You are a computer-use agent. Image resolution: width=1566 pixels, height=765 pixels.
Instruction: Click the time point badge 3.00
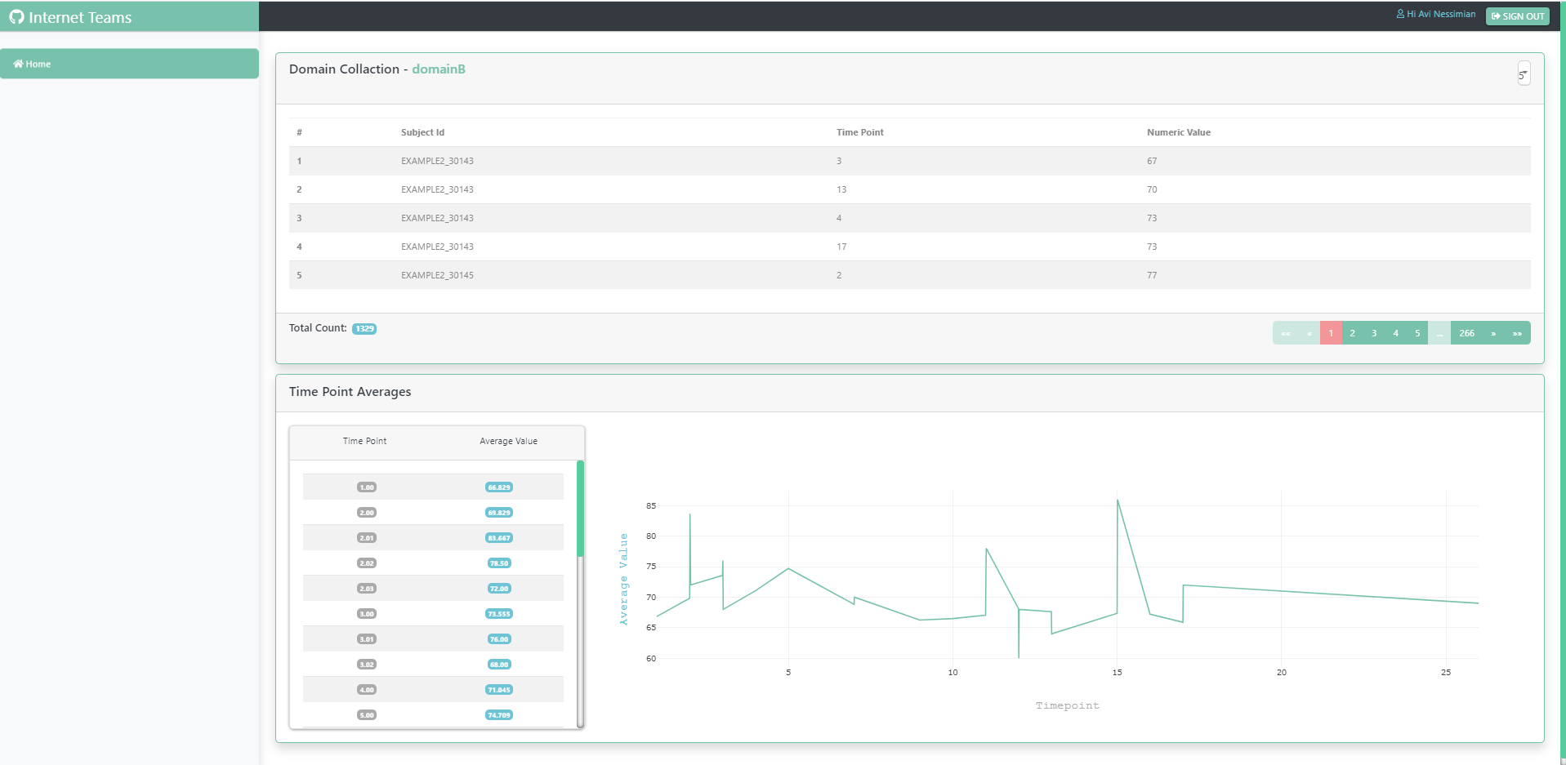pyautogui.click(x=367, y=614)
